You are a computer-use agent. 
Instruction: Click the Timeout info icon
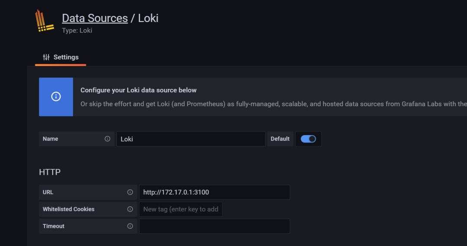[x=130, y=226]
